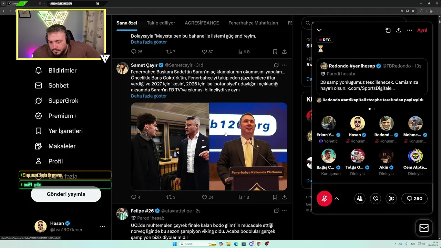Click Chrome icon in the taskbar
The height and width of the screenshot is (248, 441).
tap(259, 244)
